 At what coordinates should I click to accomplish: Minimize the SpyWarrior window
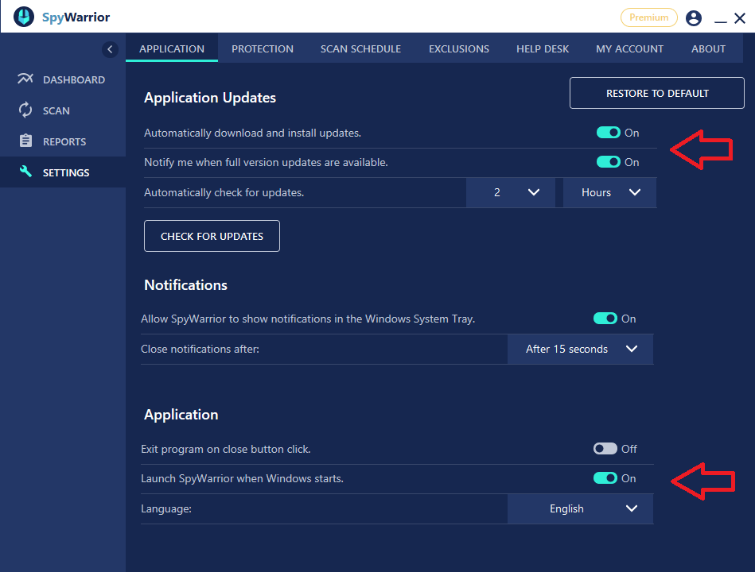point(720,21)
